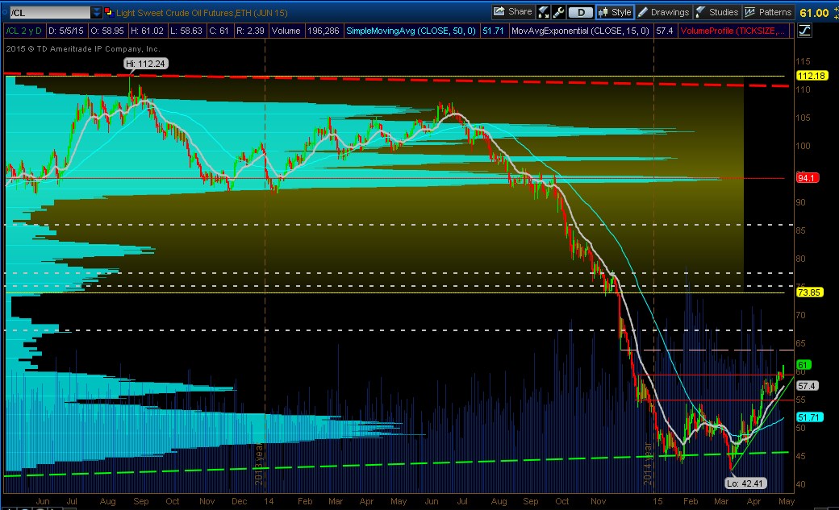
Task: Open the symbol linking color icon
Action: point(109,12)
